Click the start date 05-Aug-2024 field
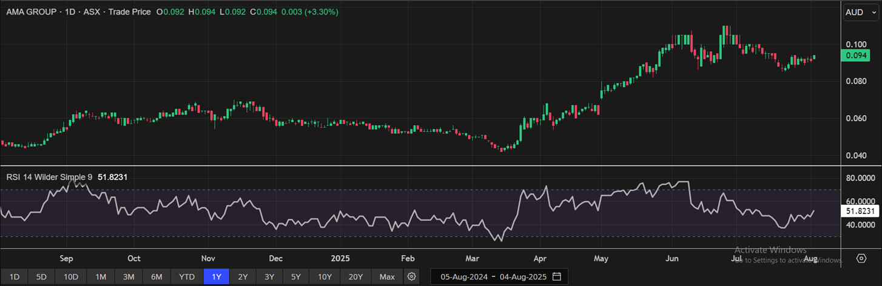This screenshot has width=882, height=286. (464, 277)
